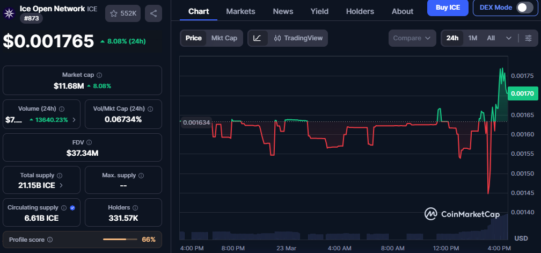Click info icon next to Vol/Mkt Cap (24h)

coord(150,109)
